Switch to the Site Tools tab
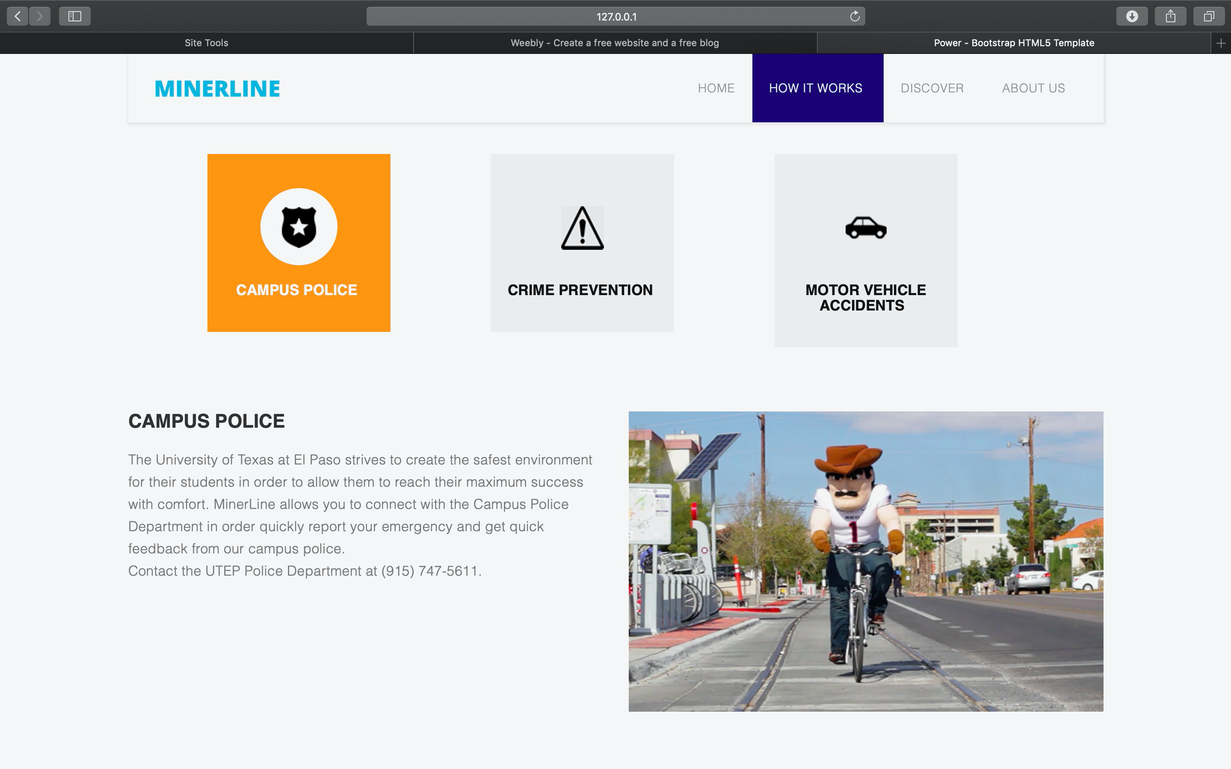The width and height of the screenshot is (1231, 769). point(206,43)
